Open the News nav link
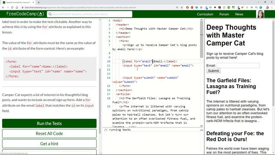Screen dimensions: 275x155 (239, 14)
